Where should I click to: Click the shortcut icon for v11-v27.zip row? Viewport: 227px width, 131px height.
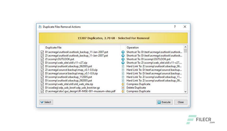click(123, 63)
